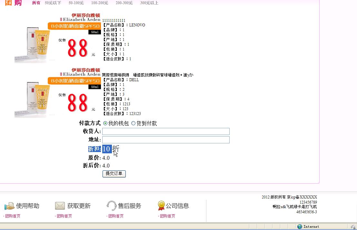Click the 【规 格】：2 text
Screen dimensions: 357x230
[x=114, y=90]
